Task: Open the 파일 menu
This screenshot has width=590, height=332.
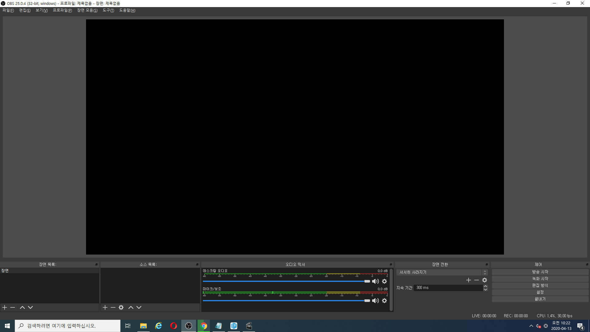Action: pyautogui.click(x=8, y=10)
